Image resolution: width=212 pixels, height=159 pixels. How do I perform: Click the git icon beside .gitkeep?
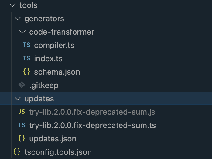point(22,85)
